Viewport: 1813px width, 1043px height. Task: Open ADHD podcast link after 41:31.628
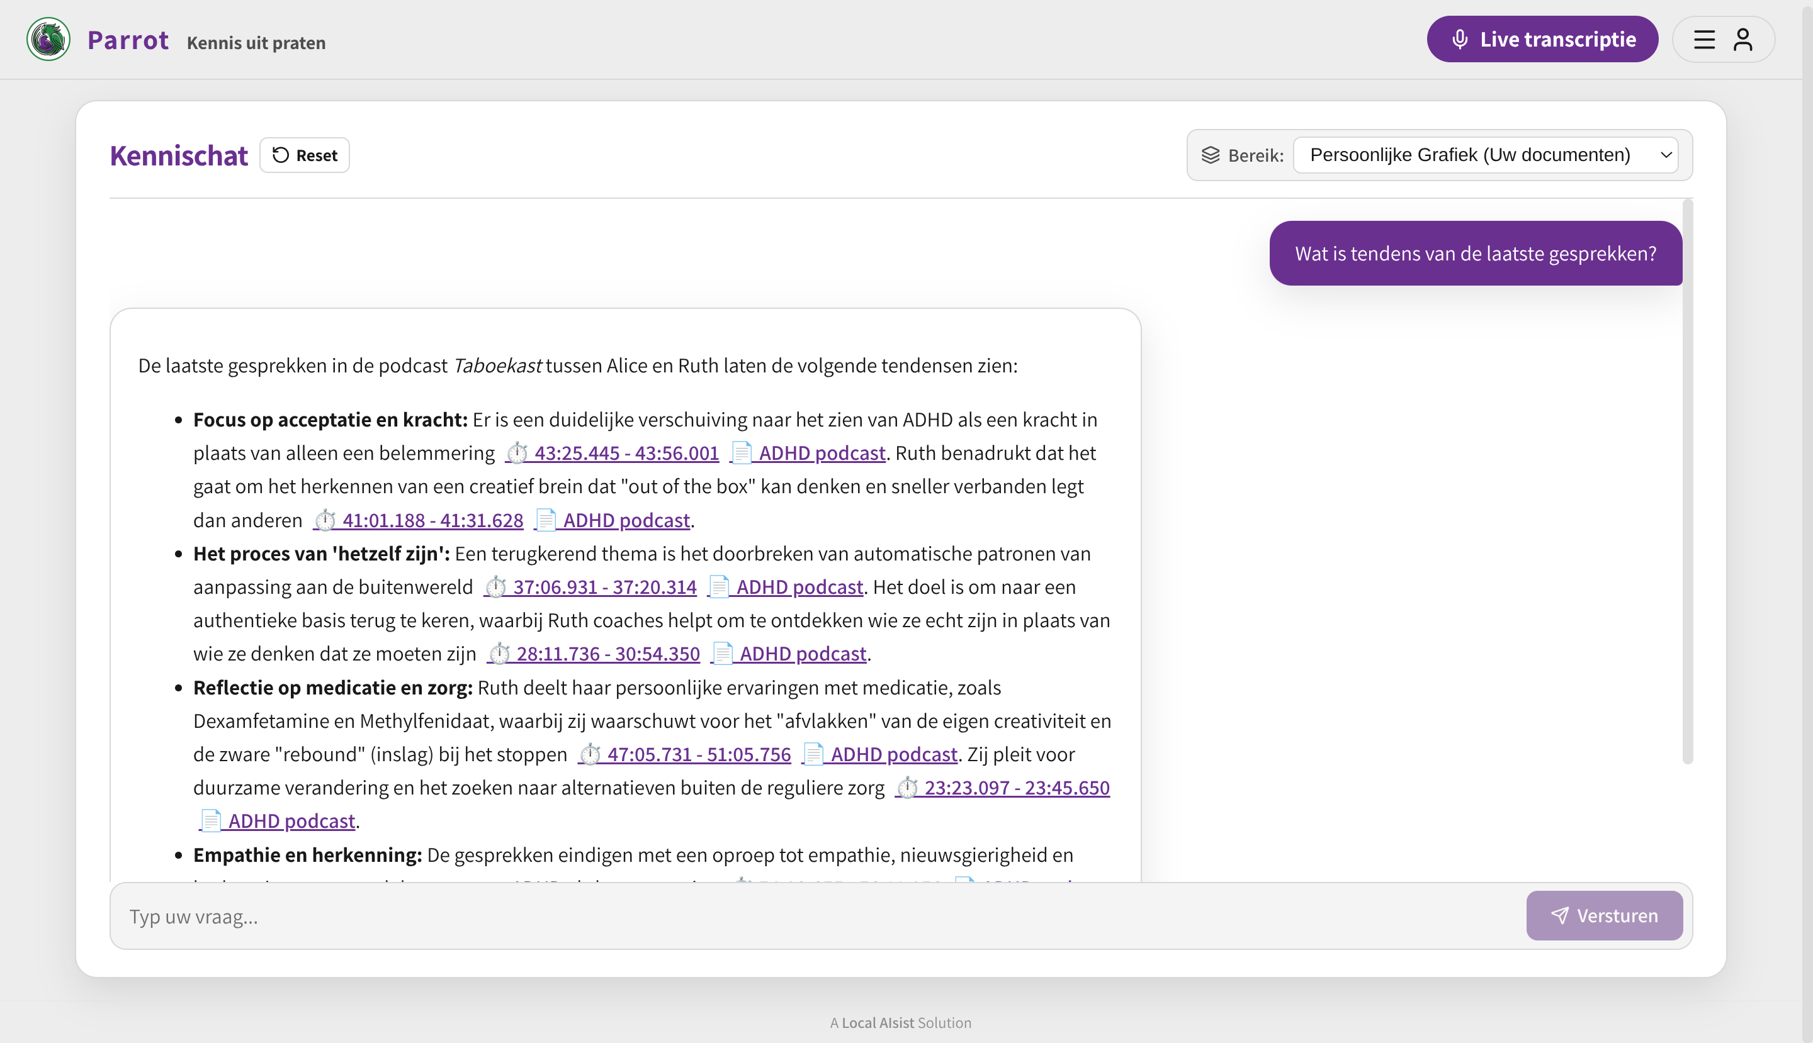click(x=613, y=520)
